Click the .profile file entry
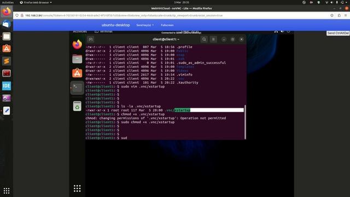Screen dimensions: 350x197 coord(184,47)
